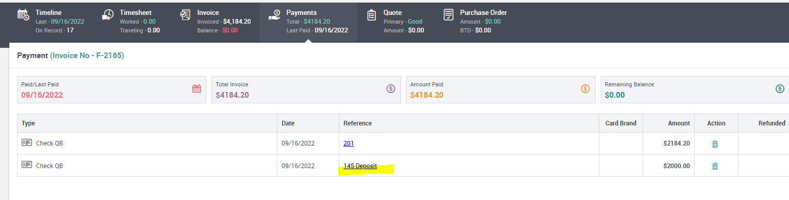Click the Card Brand column header

point(621,123)
